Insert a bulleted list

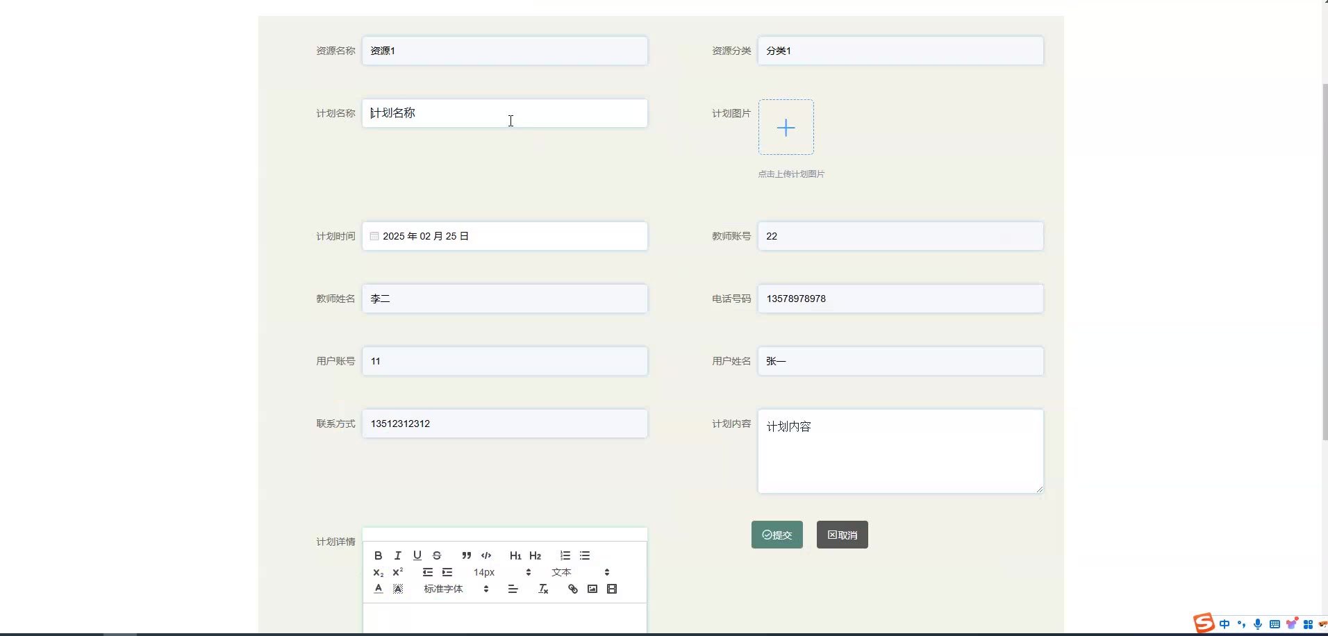[x=585, y=555]
